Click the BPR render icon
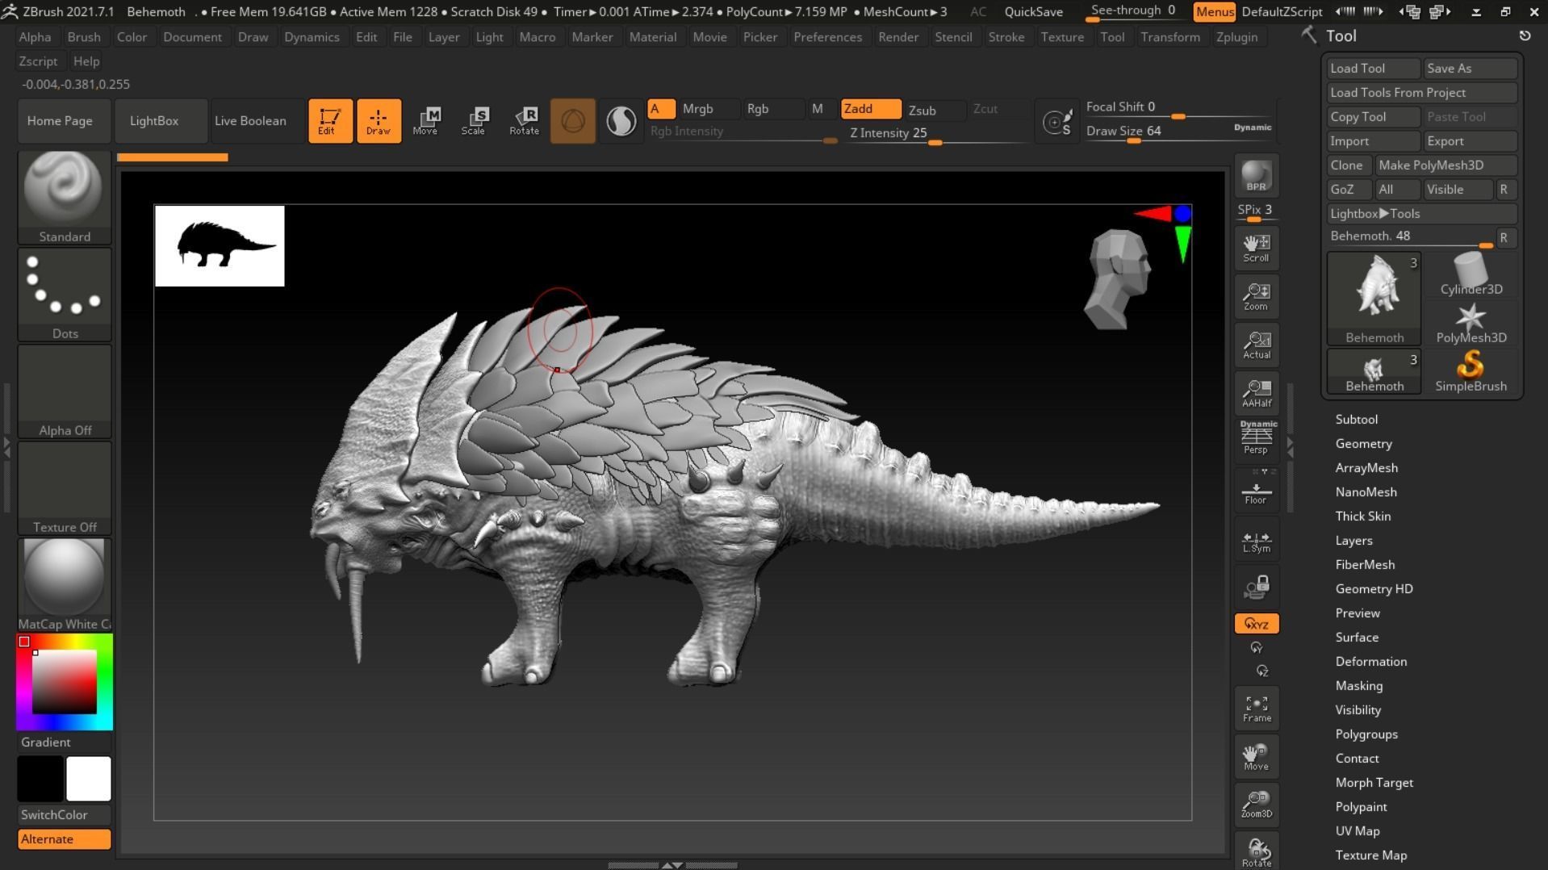This screenshot has height=870, width=1548. coord(1256,176)
